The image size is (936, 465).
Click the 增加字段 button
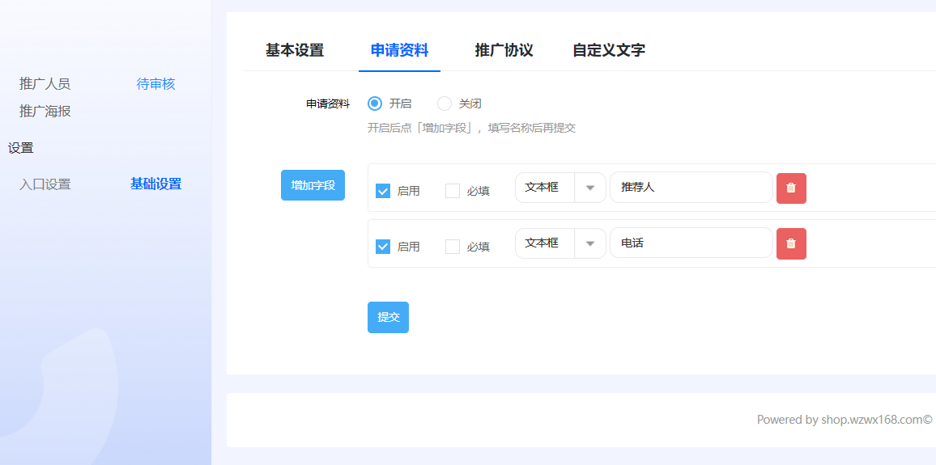313,185
